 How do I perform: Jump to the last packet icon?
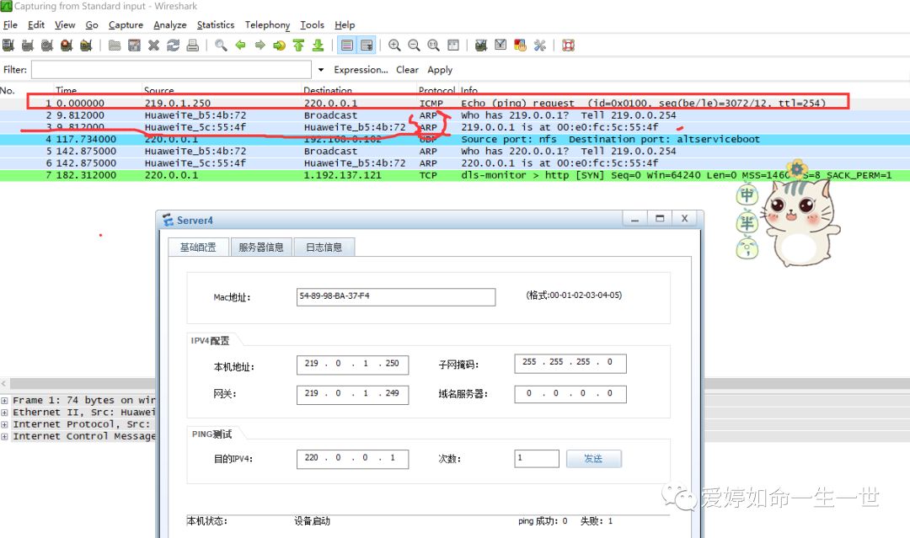point(318,45)
